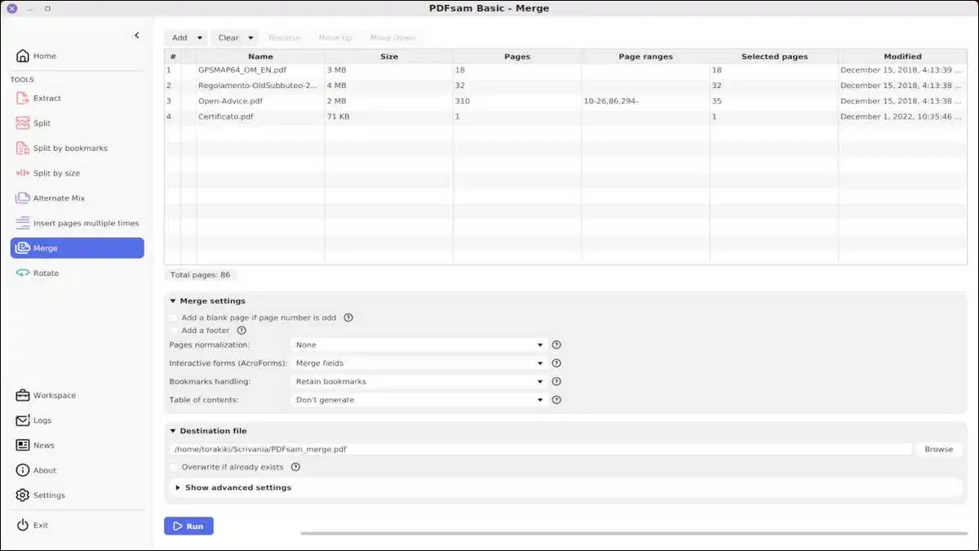Select the Certificato.pdf row
This screenshot has width=979, height=551.
565,117
